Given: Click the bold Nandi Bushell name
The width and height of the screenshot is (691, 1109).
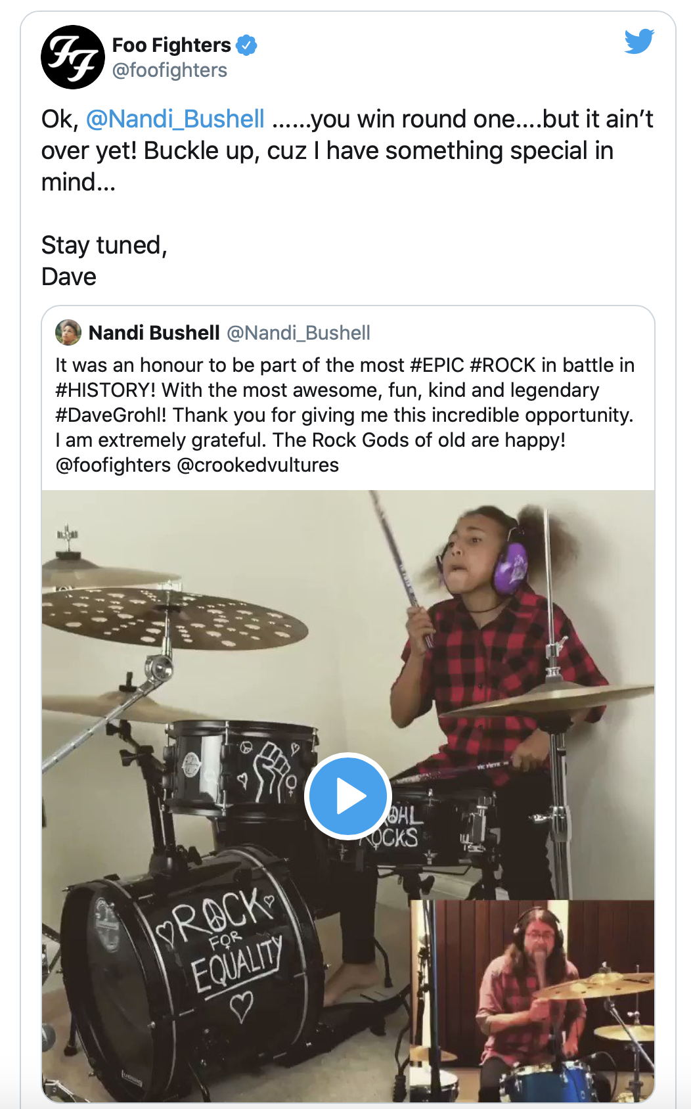Looking at the screenshot, I should point(154,333).
